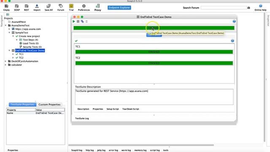Create a new REST project icon
This screenshot has width=270, height=152.
(x=26, y=8)
